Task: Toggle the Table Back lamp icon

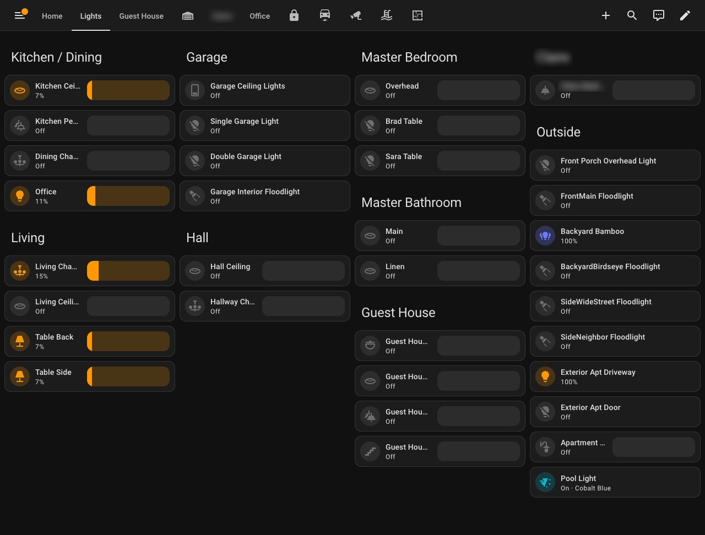Action: (x=20, y=341)
